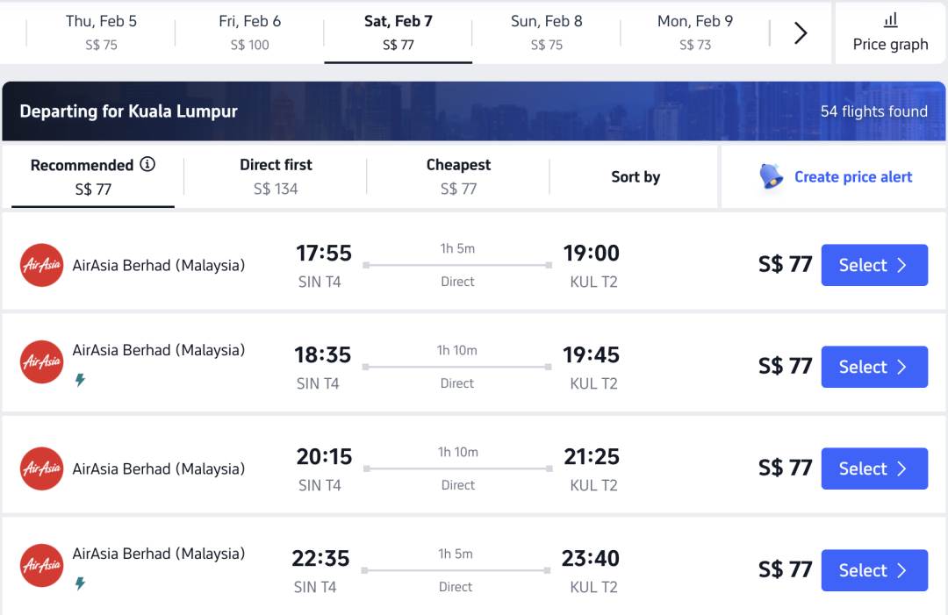
Task: Select the Recommended sorting tab
Action: (x=93, y=176)
